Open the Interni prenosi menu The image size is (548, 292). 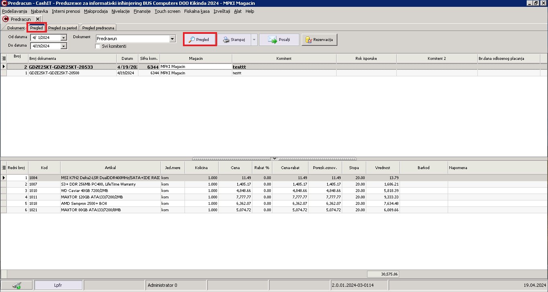pyautogui.click(x=66, y=11)
